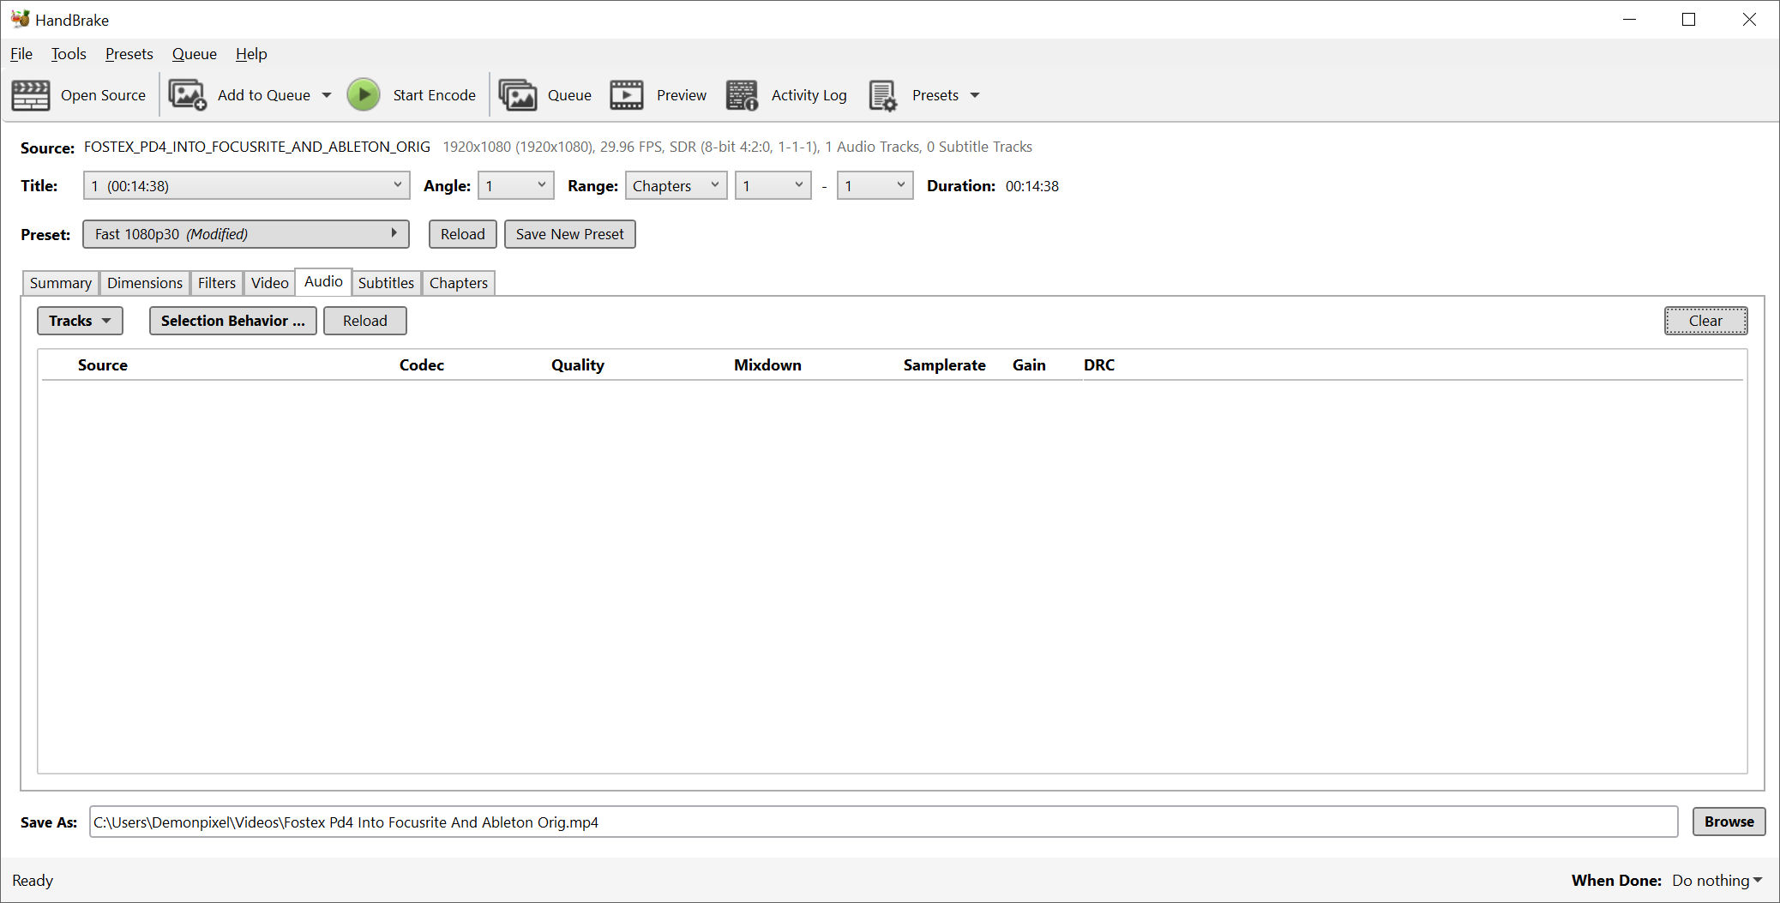Click the Mixdown column header
Image resolution: width=1780 pixels, height=903 pixels.
click(768, 365)
